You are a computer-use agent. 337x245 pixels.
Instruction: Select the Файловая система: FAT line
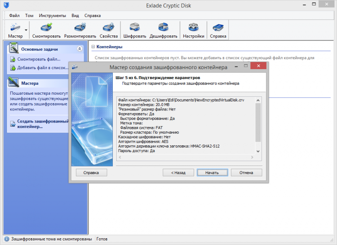(x=142, y=127)
